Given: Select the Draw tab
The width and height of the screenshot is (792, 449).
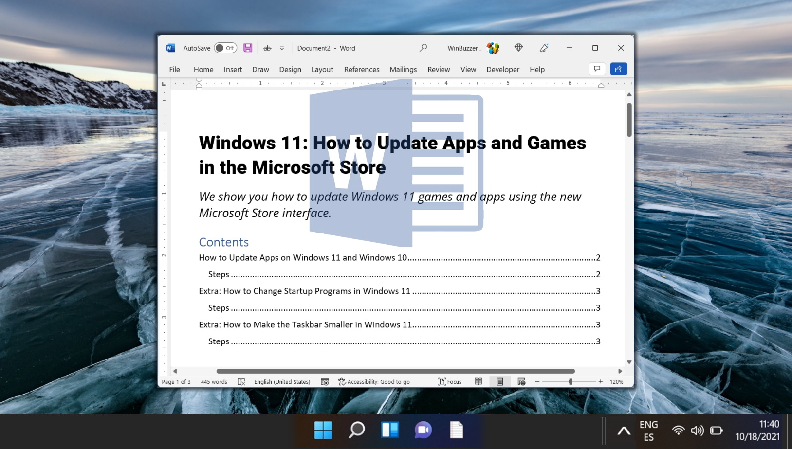Looking at the screenshot, I should tap(260, 70).
